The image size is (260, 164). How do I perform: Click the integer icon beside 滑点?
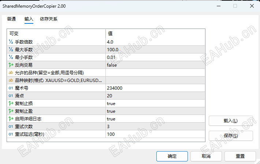pos(11,96)
